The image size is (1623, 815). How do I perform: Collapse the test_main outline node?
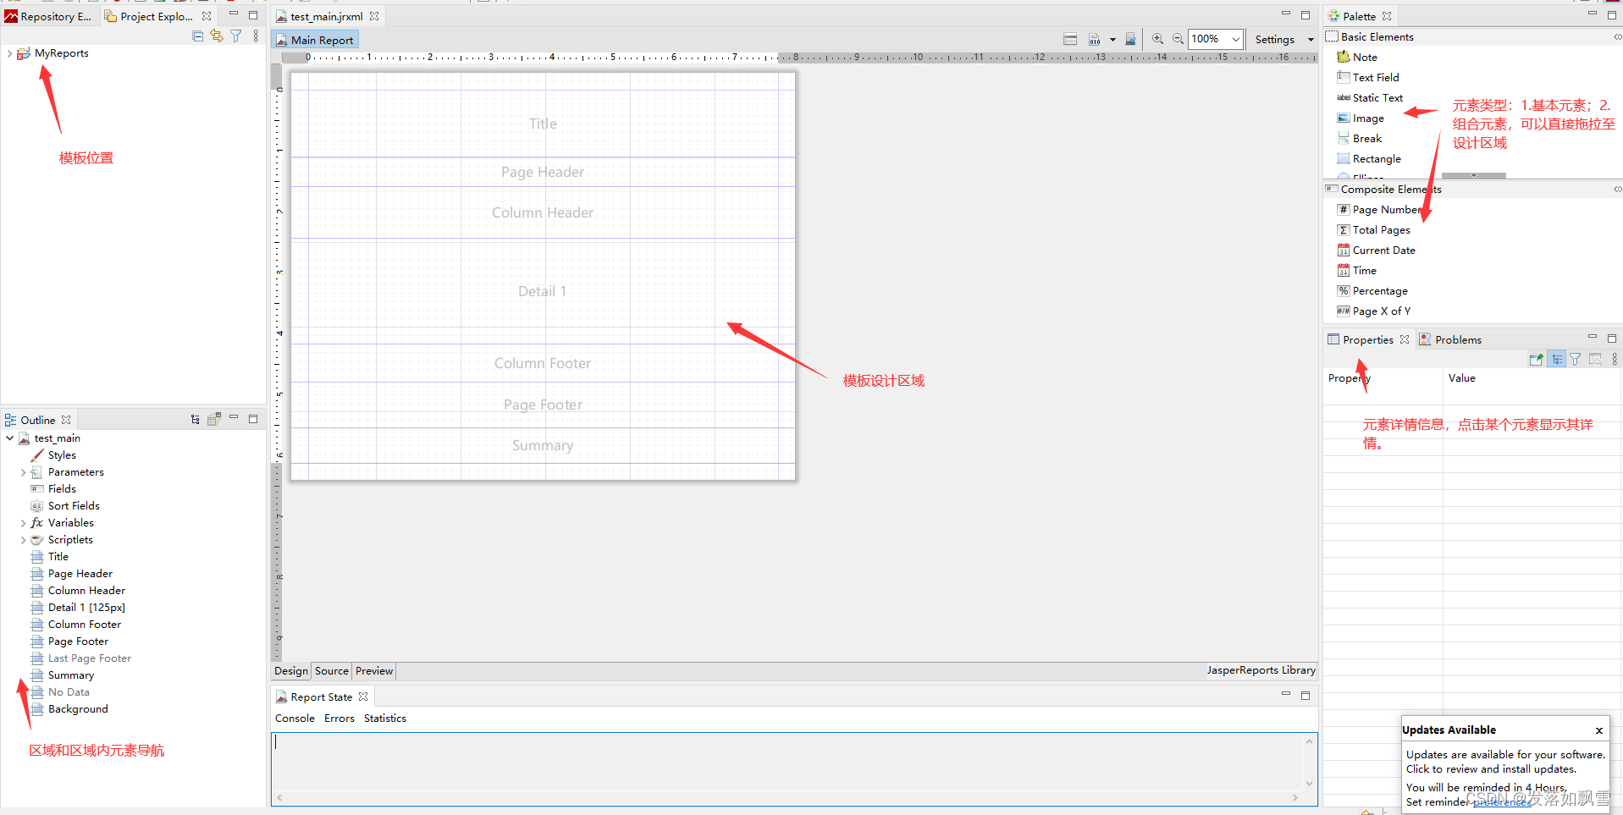coord(9,438)
